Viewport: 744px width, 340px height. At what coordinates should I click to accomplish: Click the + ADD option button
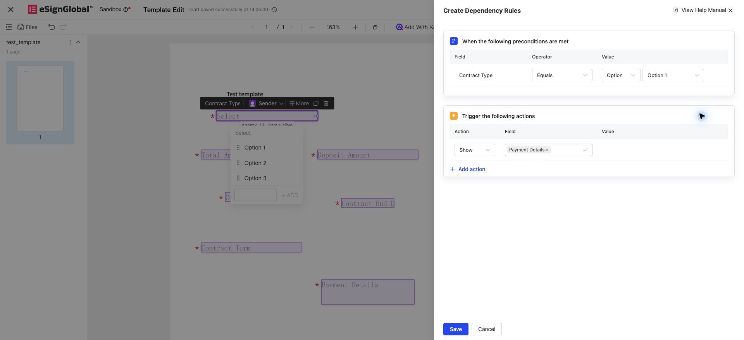(290, 195)
